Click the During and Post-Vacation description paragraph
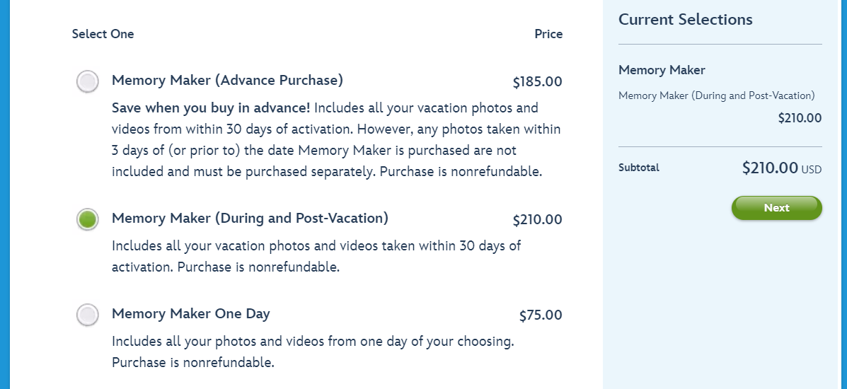 [x=316, y=256]
